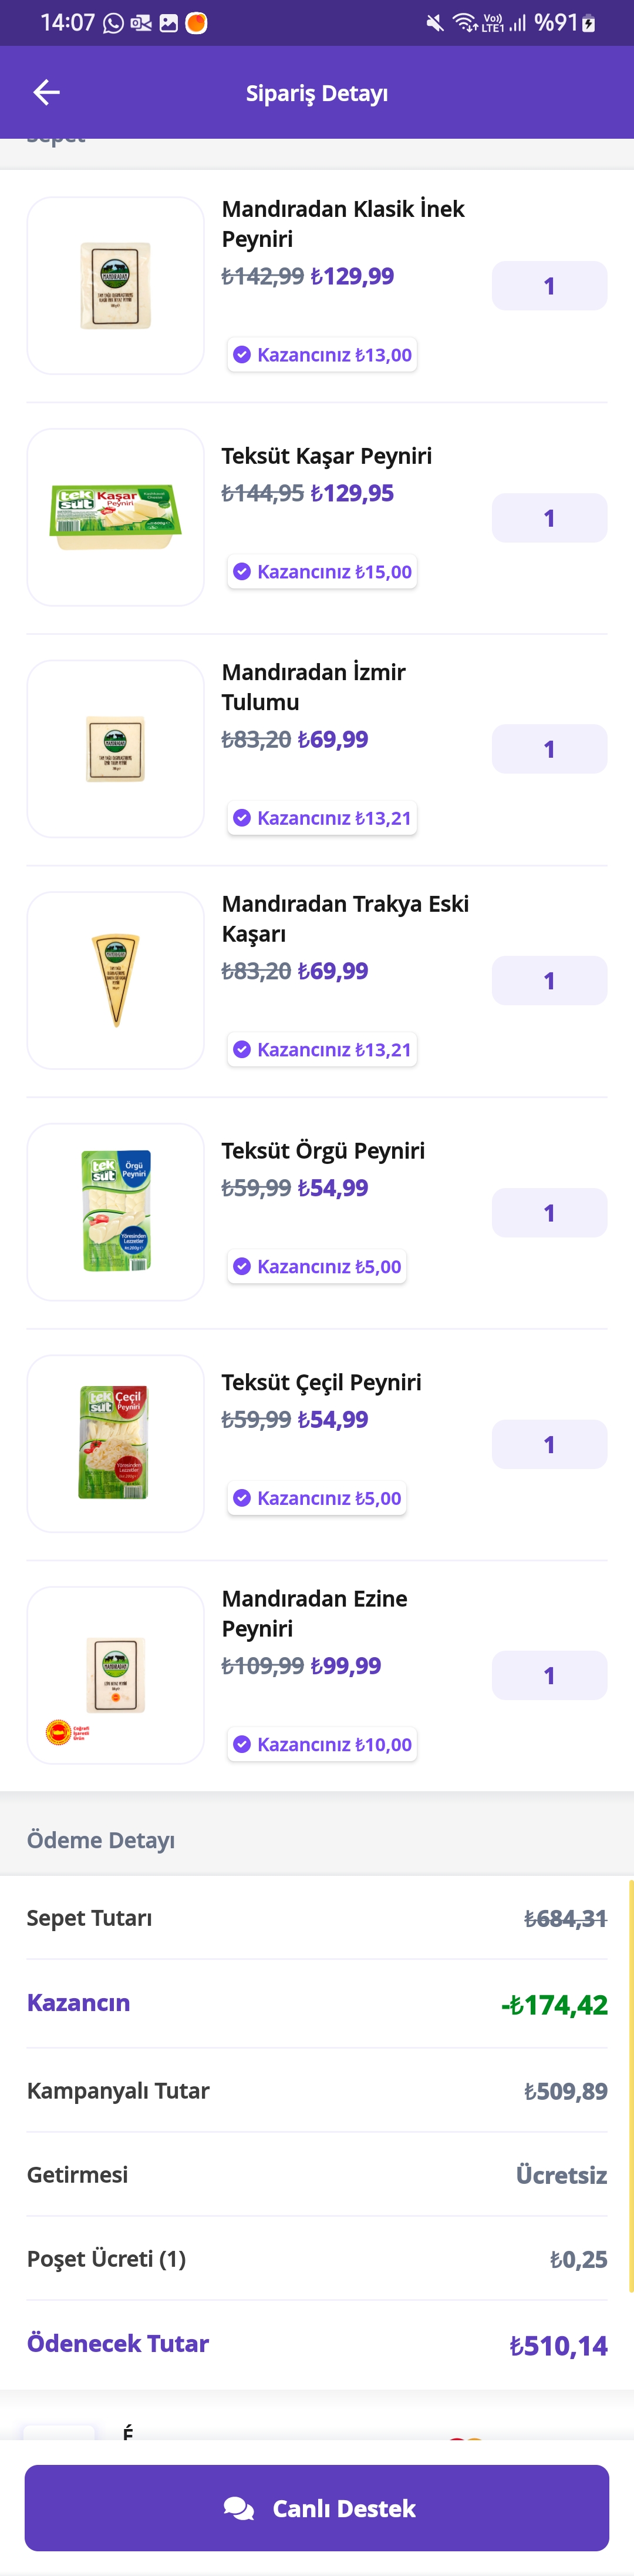
Task: Tap the chat bubbles icon in Canlı Destek
Action: point(238,2508)
